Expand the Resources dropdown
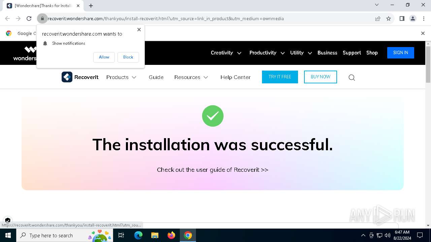This screenshot has height=242, width=431. point(191,77)
